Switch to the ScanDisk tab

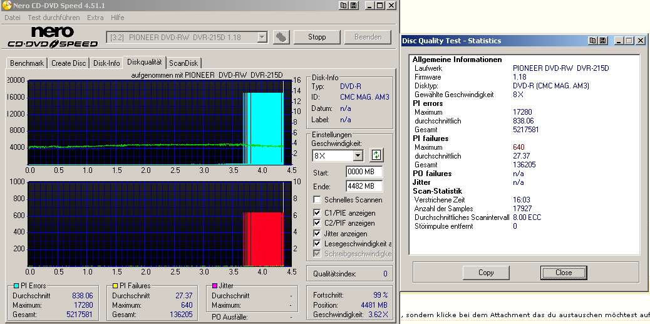(183, 63)
